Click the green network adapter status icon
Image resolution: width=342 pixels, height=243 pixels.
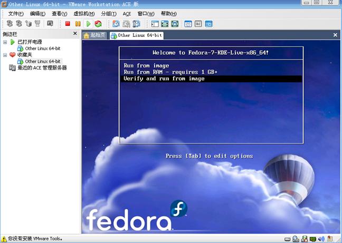(313, 239)
